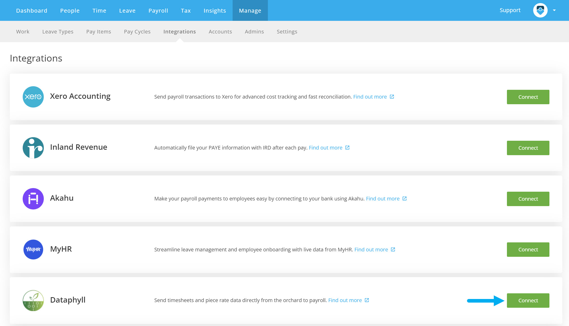Screen dimensions: 569x326
Task: Open the Dashboard menu
Action: (x=32, y=11)
